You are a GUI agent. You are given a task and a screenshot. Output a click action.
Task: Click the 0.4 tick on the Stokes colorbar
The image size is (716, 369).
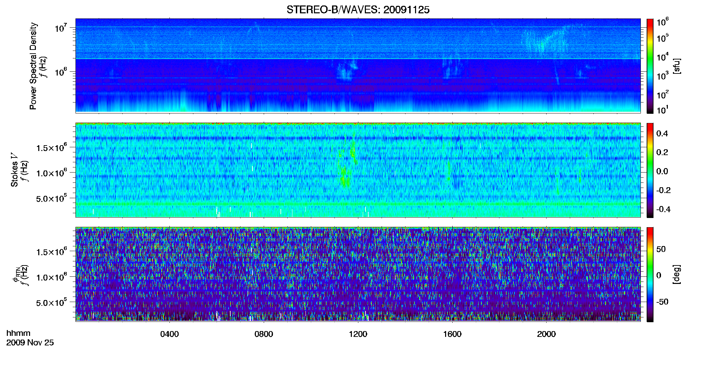pyautogui.click(x=662, y=134)
